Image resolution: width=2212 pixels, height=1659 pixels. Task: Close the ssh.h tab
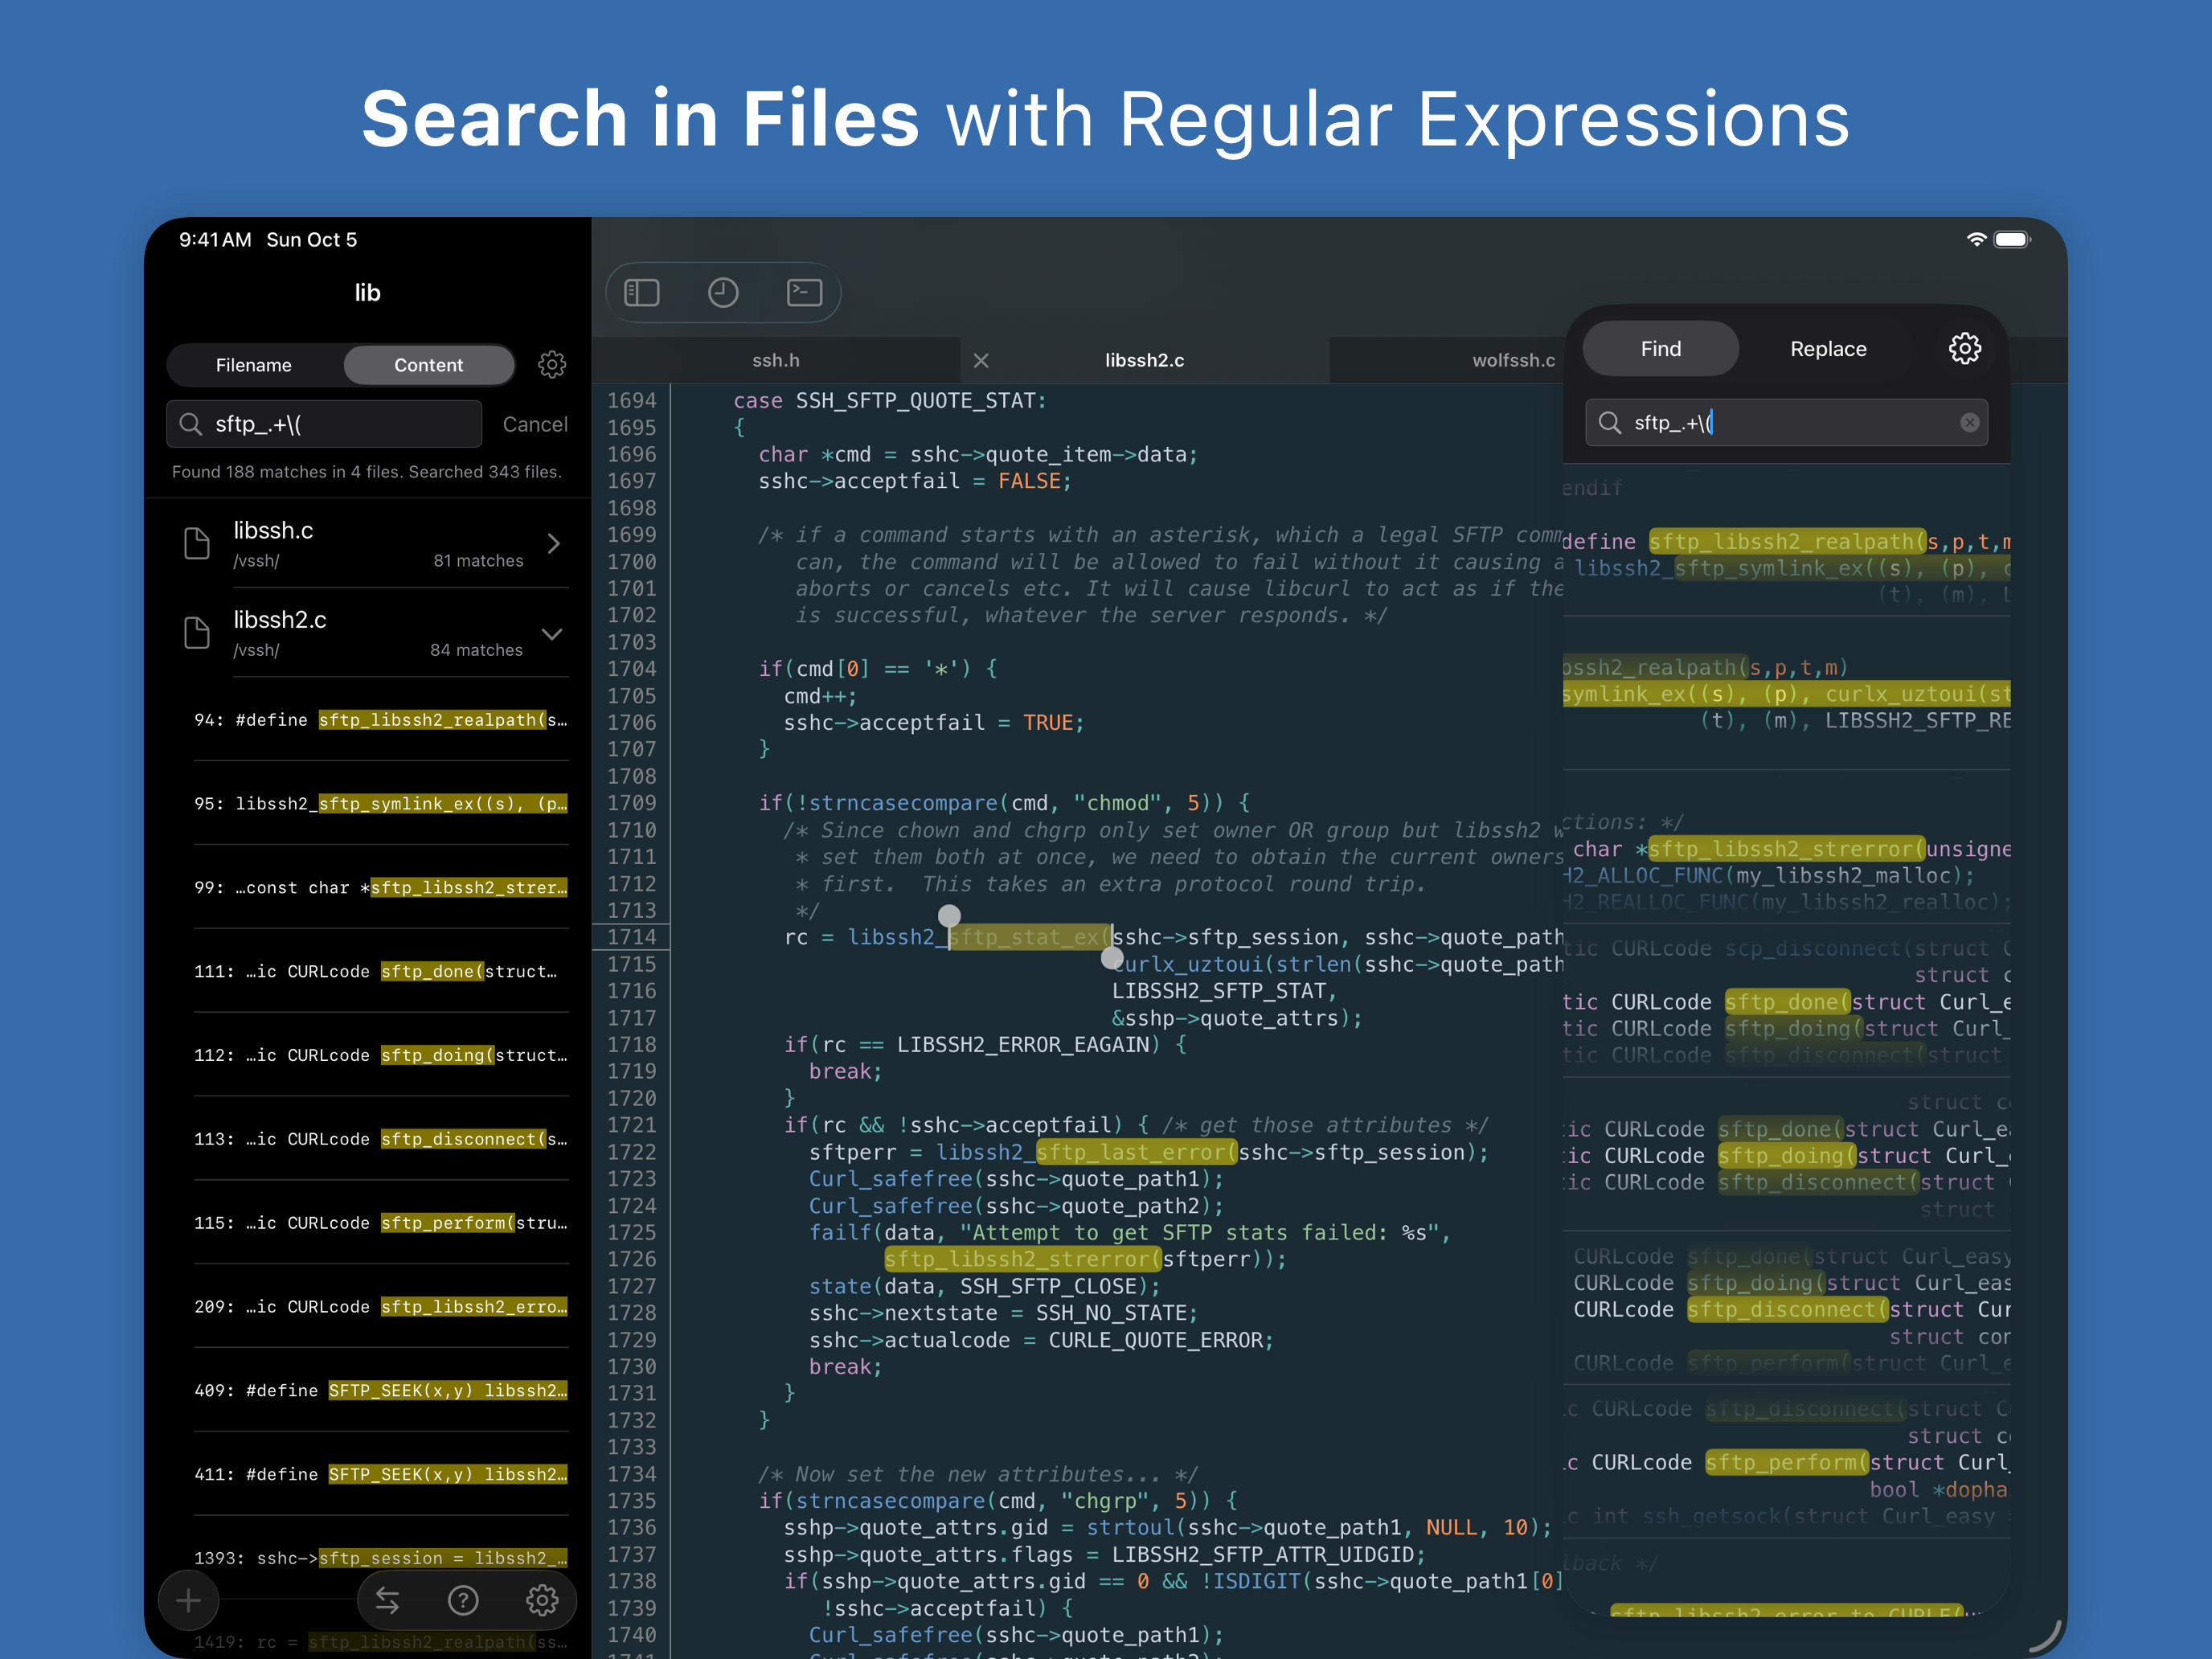point(981,360)
